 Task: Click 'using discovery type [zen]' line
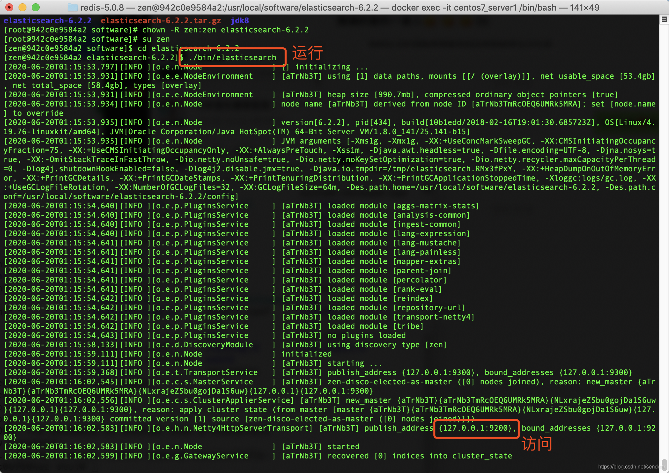coord(225,345)
